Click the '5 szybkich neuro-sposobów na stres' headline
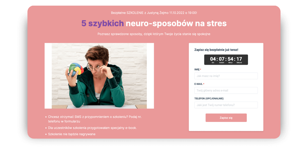 click(x=154, y=23)
